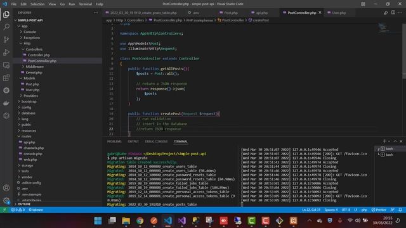Screen dimensions: 406x228
Task: Click createPost in the breadcrumb
Action: click(x=261, y=20)
